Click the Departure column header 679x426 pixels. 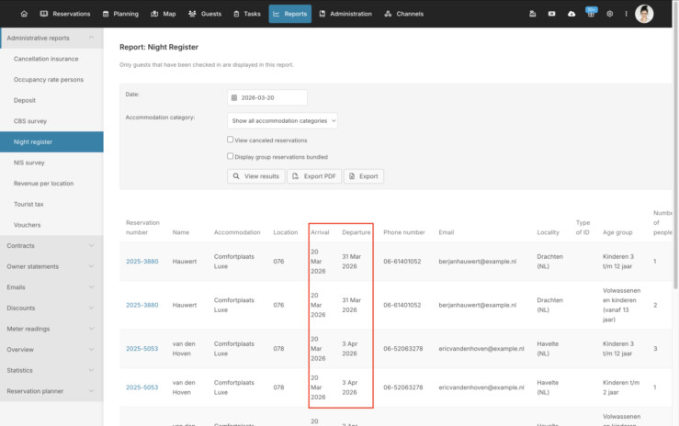pos(356,232)
